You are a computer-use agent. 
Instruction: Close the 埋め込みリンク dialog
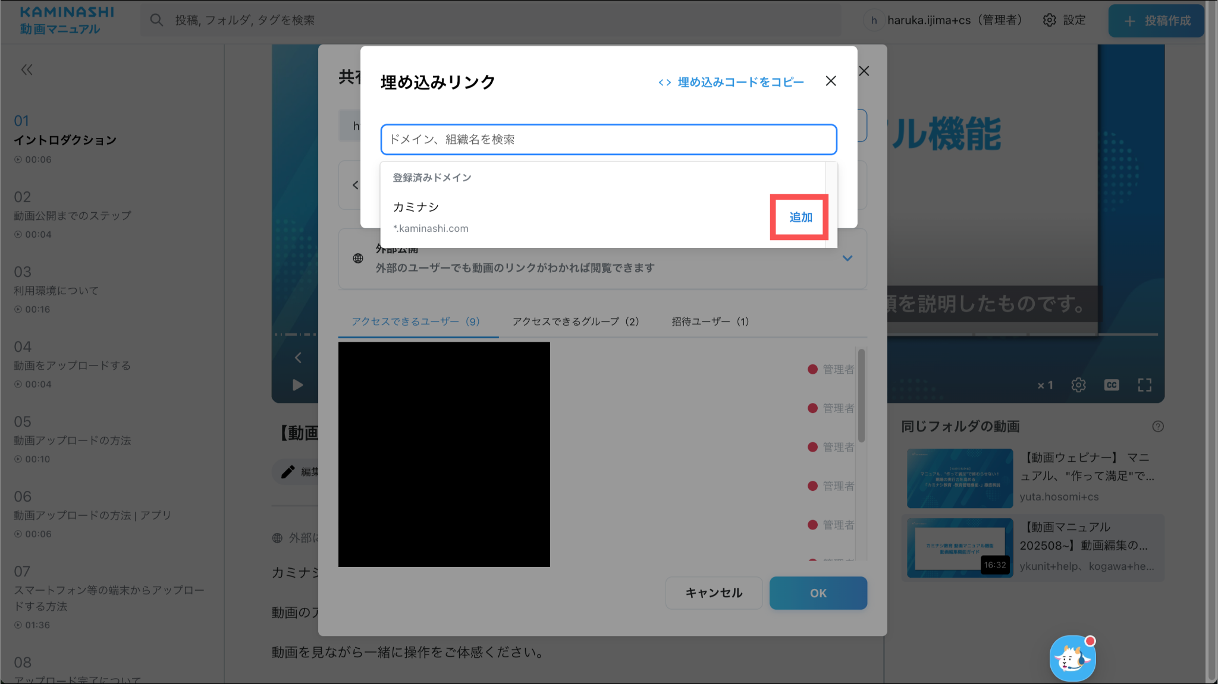pos(831,81)
